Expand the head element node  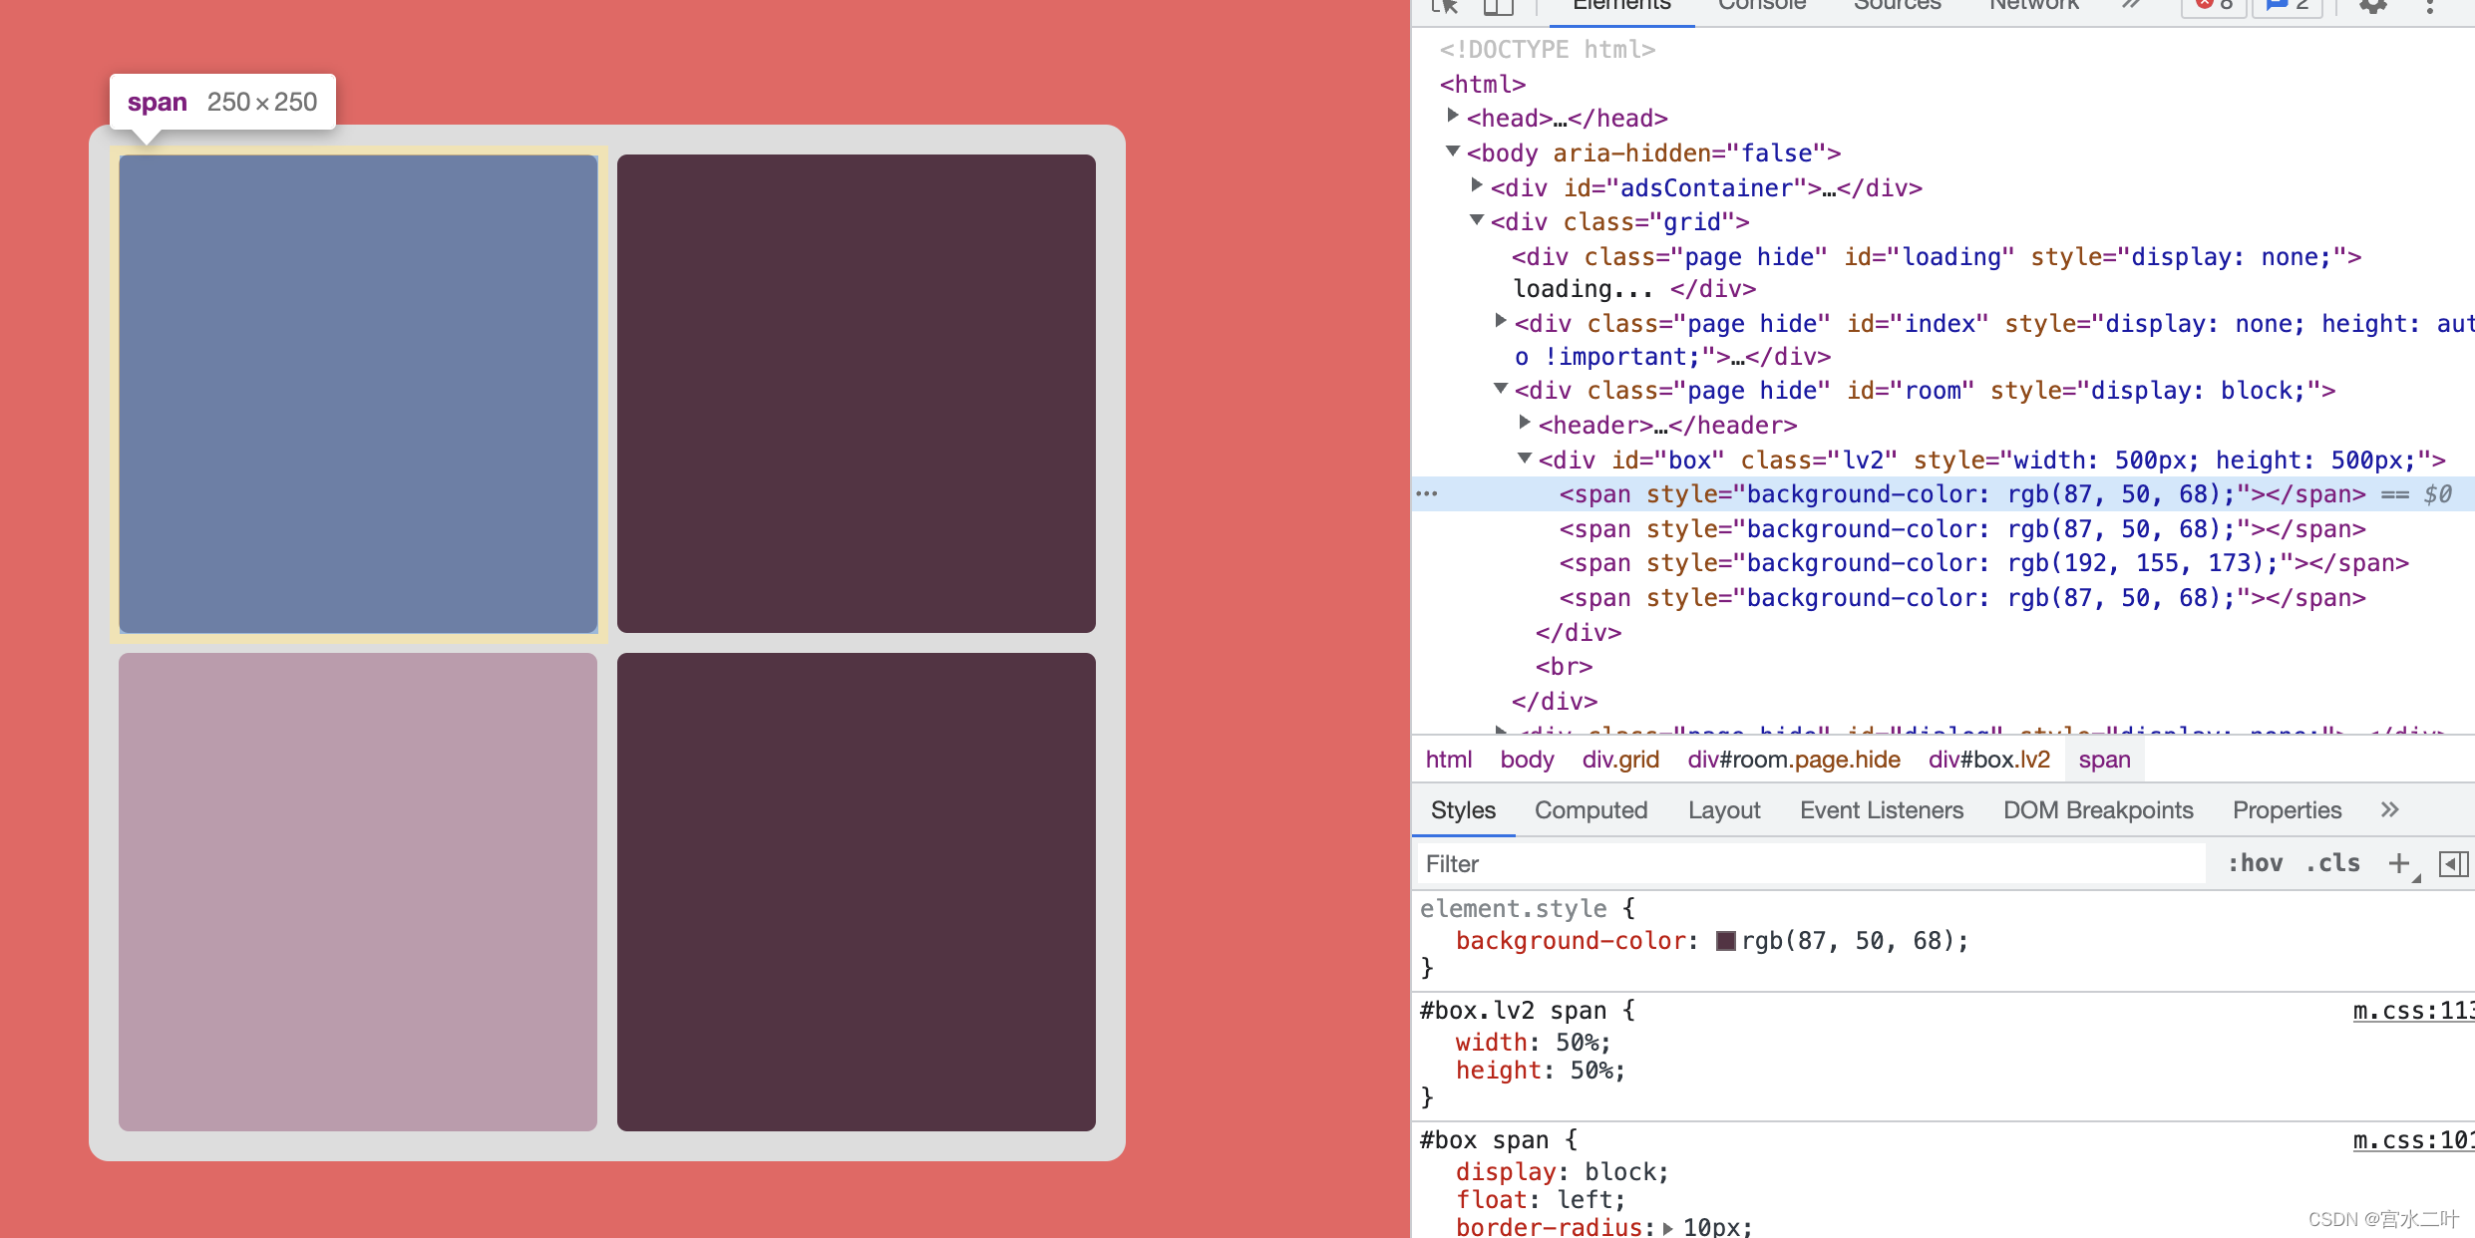coord(1453,117)
